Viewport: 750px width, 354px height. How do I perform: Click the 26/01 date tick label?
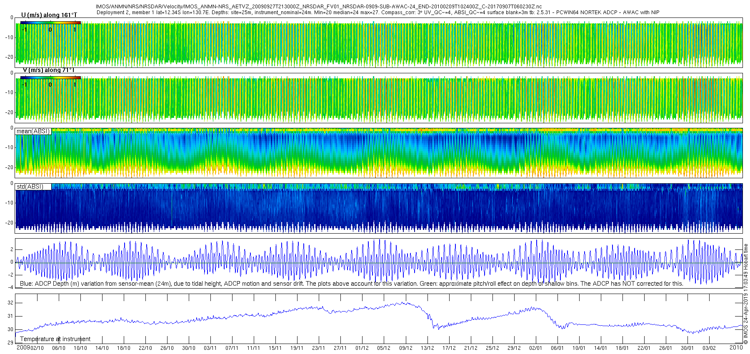pos(666,348)
